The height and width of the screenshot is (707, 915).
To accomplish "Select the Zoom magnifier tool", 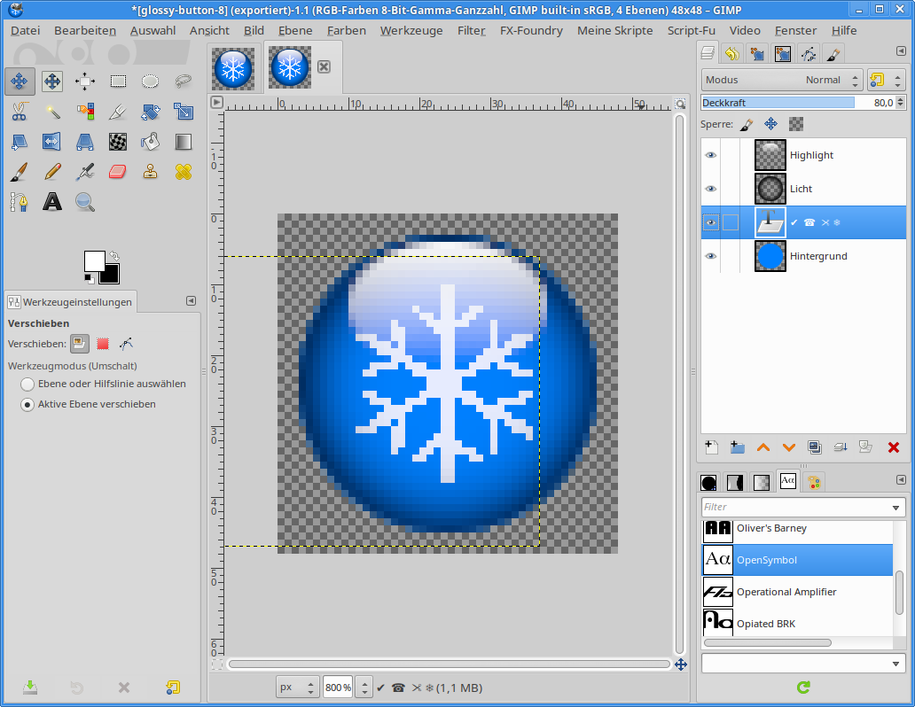I will point(85,202).
